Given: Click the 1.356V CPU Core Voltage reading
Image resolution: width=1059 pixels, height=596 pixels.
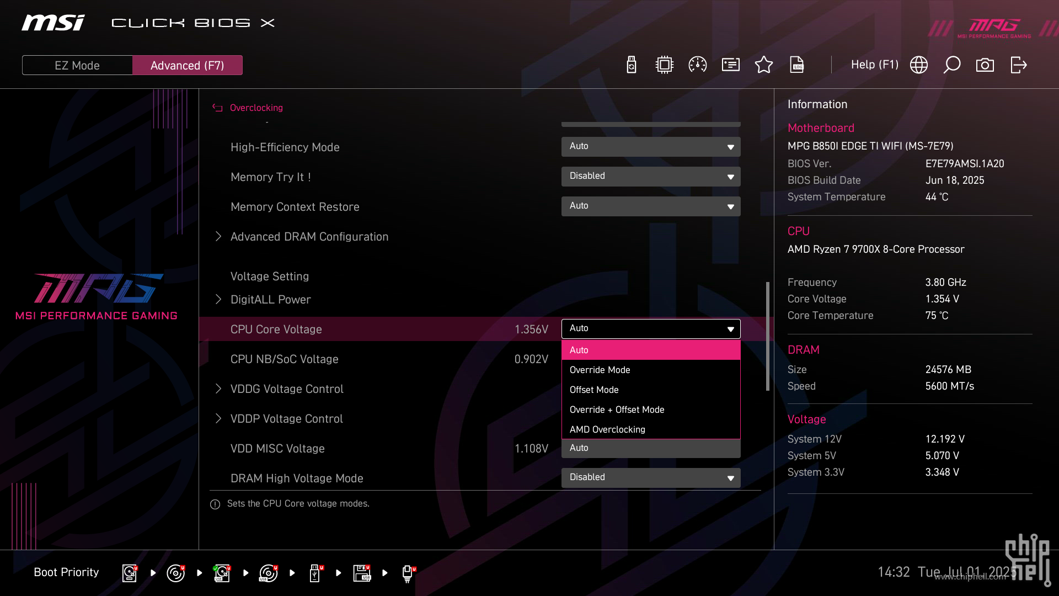Looking at the screenshot, I should (x=531, y=329).
